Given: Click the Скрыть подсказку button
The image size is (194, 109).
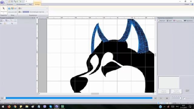Looking at the screenshot, I should 176,91.
